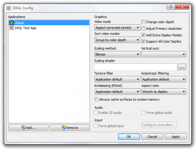
Task: Uncheck Add Extra Display Modes
Action: 143,35
